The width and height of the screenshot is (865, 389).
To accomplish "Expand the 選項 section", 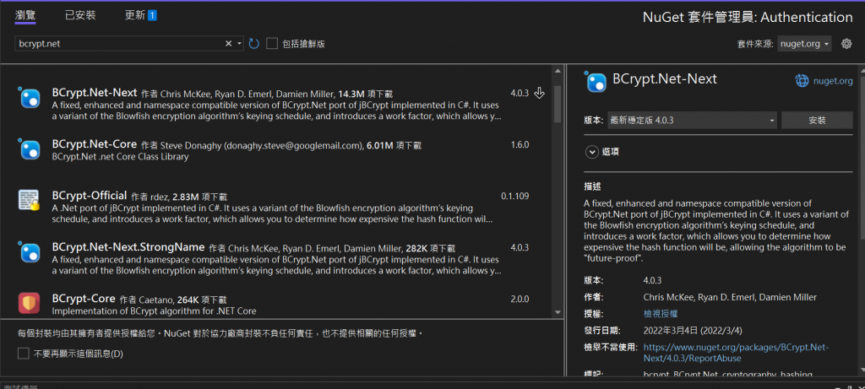I will click(x=592, y=152).
